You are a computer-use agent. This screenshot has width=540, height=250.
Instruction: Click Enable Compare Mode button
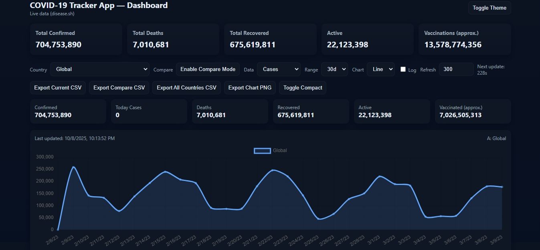click(x=208, y=69)
